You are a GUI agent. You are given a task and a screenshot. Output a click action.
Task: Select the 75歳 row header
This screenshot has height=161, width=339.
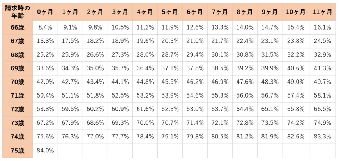coord(16,150)
